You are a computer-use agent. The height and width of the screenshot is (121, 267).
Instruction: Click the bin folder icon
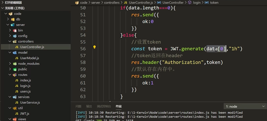coord(15,30)
